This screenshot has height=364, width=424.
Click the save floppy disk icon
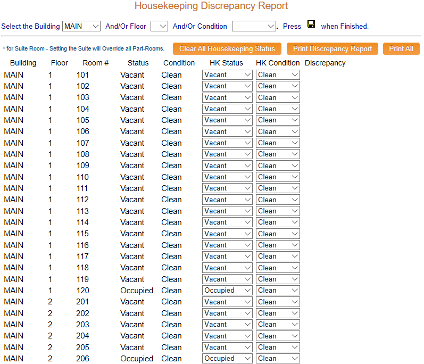[x=311, y=24]
